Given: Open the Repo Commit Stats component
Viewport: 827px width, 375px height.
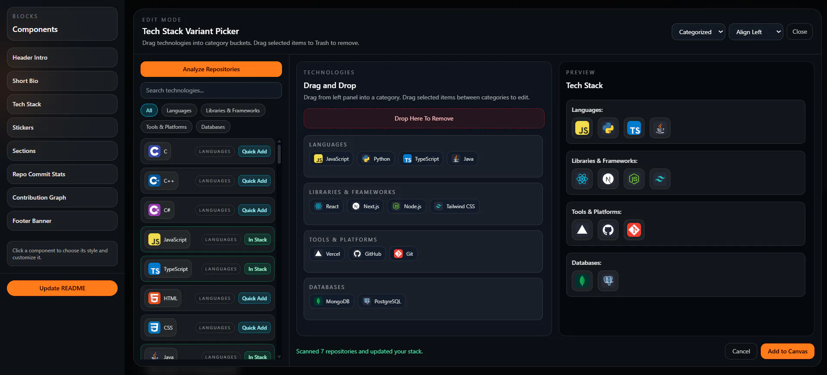Looking at the screenshot, I should point(62,174).
